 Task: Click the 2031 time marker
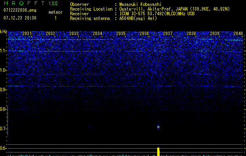27,33
